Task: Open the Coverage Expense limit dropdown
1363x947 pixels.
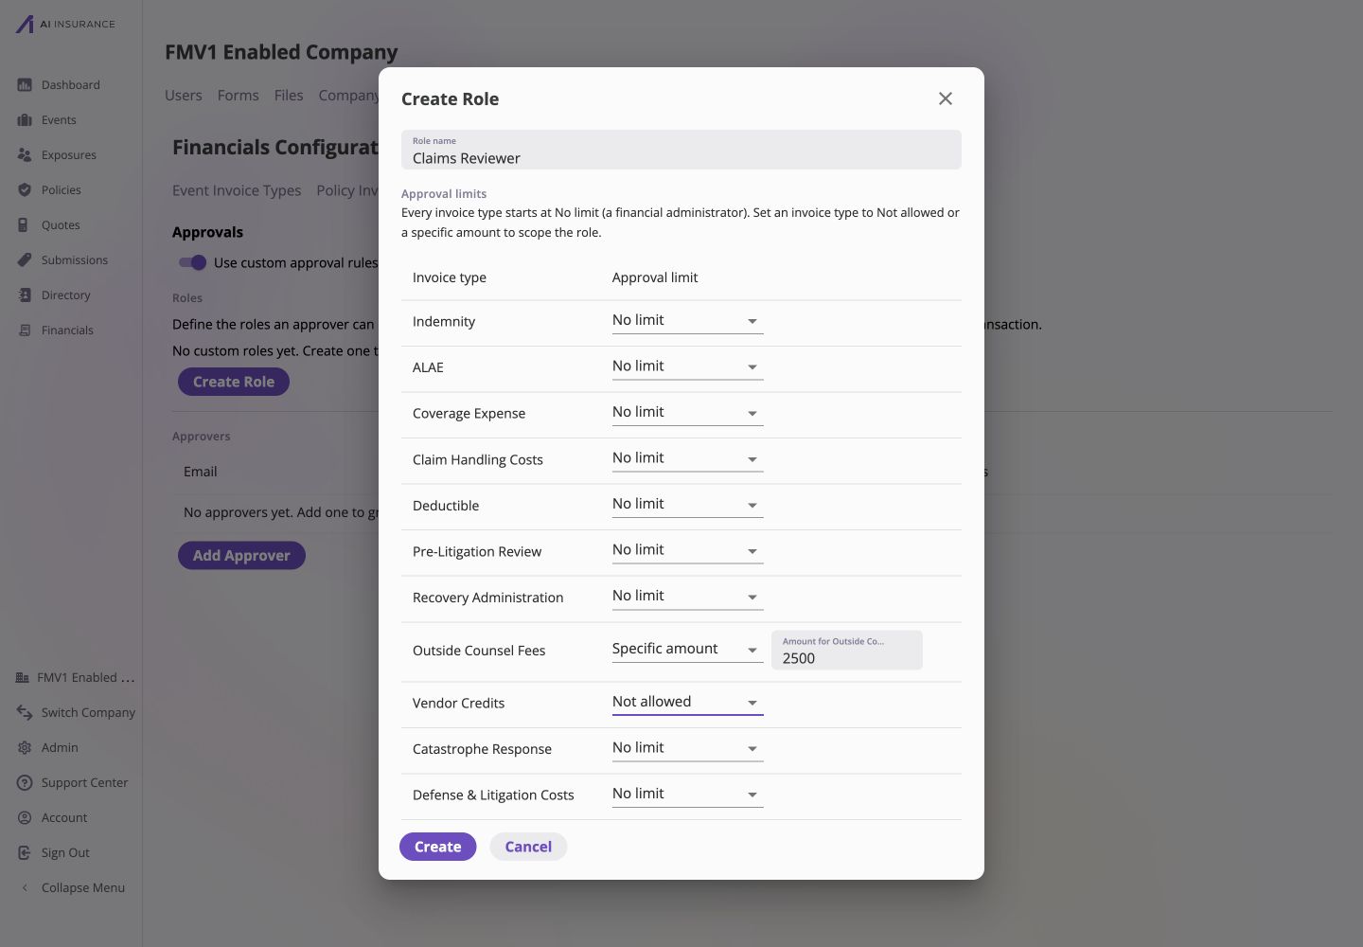Action: click(x=687, y=413)
